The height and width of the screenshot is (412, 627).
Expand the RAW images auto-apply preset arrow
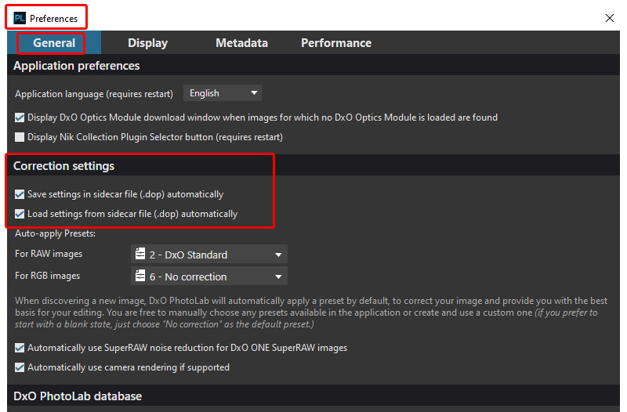(278, 255)
